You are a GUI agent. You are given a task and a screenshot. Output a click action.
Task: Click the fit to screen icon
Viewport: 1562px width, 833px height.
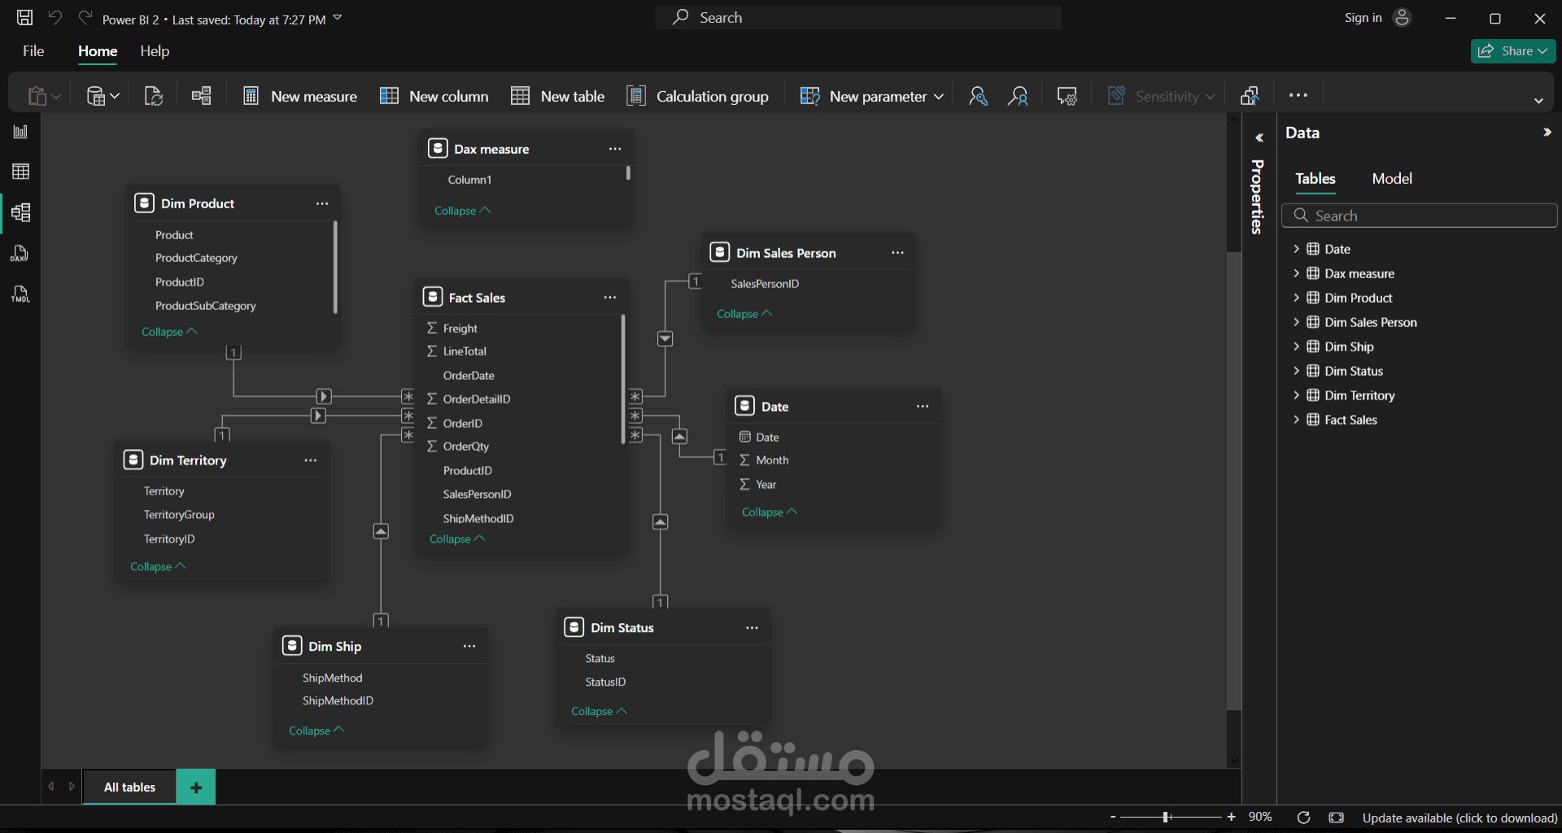(1337, 818)
